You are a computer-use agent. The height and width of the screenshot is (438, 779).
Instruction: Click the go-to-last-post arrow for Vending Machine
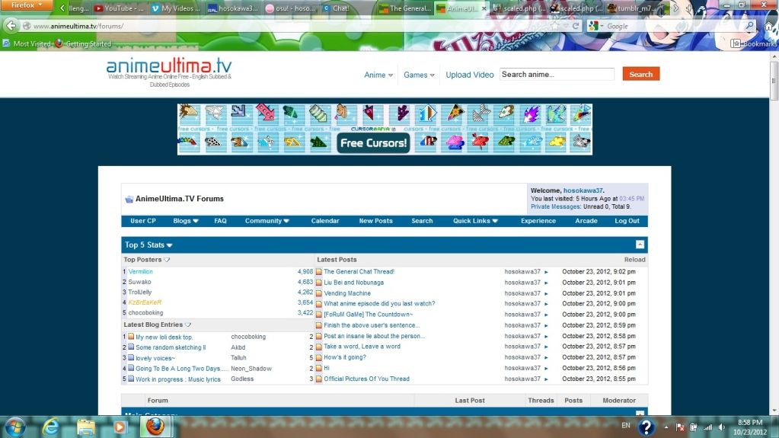click(x=546, y=293)
